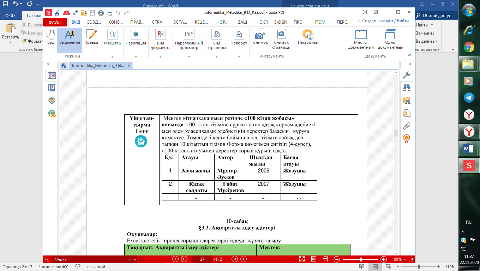Viewport: 480px width, 271px height.
Task: Click the home icon beside the document tab
Action: coord(64,66)
